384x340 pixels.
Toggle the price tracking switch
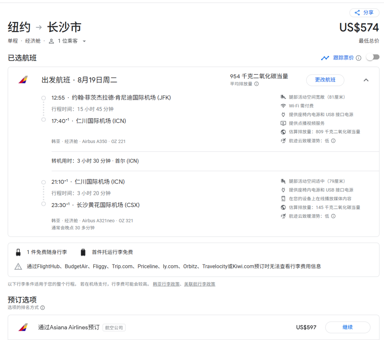coord(373,57)
